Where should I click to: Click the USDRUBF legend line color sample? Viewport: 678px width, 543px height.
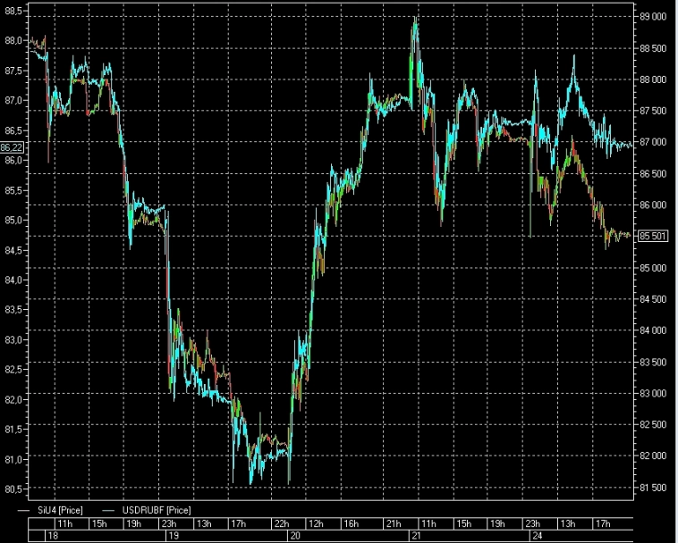tap(108, 511)
